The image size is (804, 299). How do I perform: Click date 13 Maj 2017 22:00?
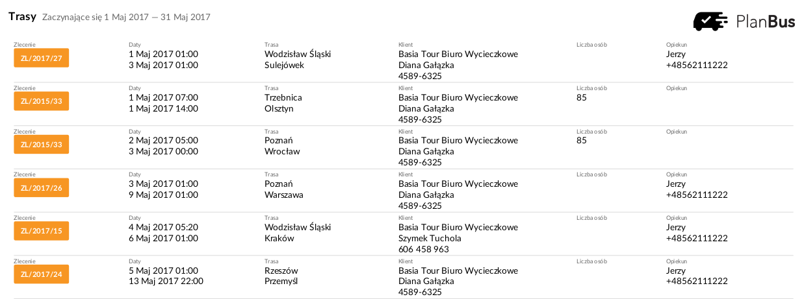tap(166, 281)
